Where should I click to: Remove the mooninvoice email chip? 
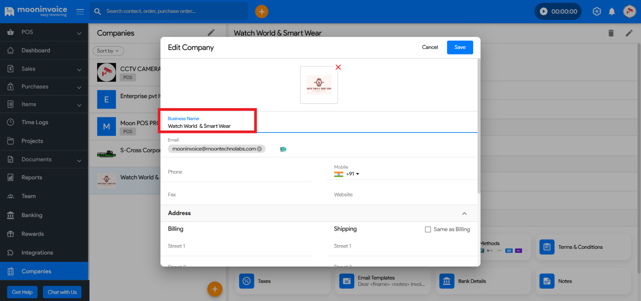click(x=259, y=149)
